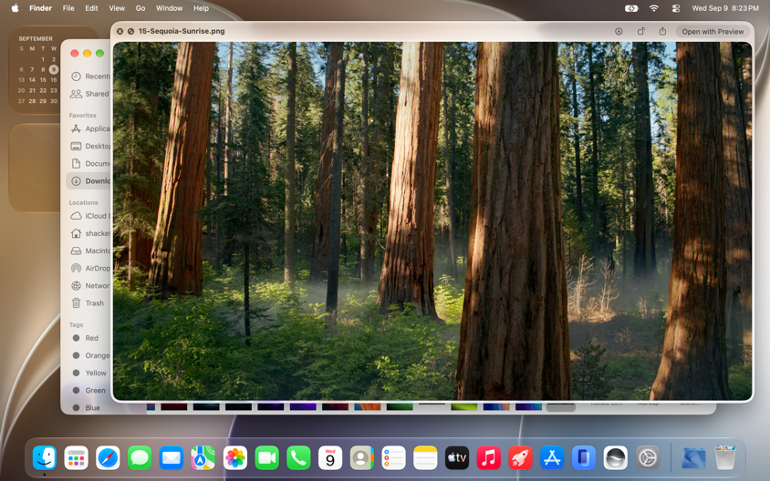The width and height of the screenshot is (770, 481).
Task: Expand Quick Look preview to full screen
Action: 130,31
